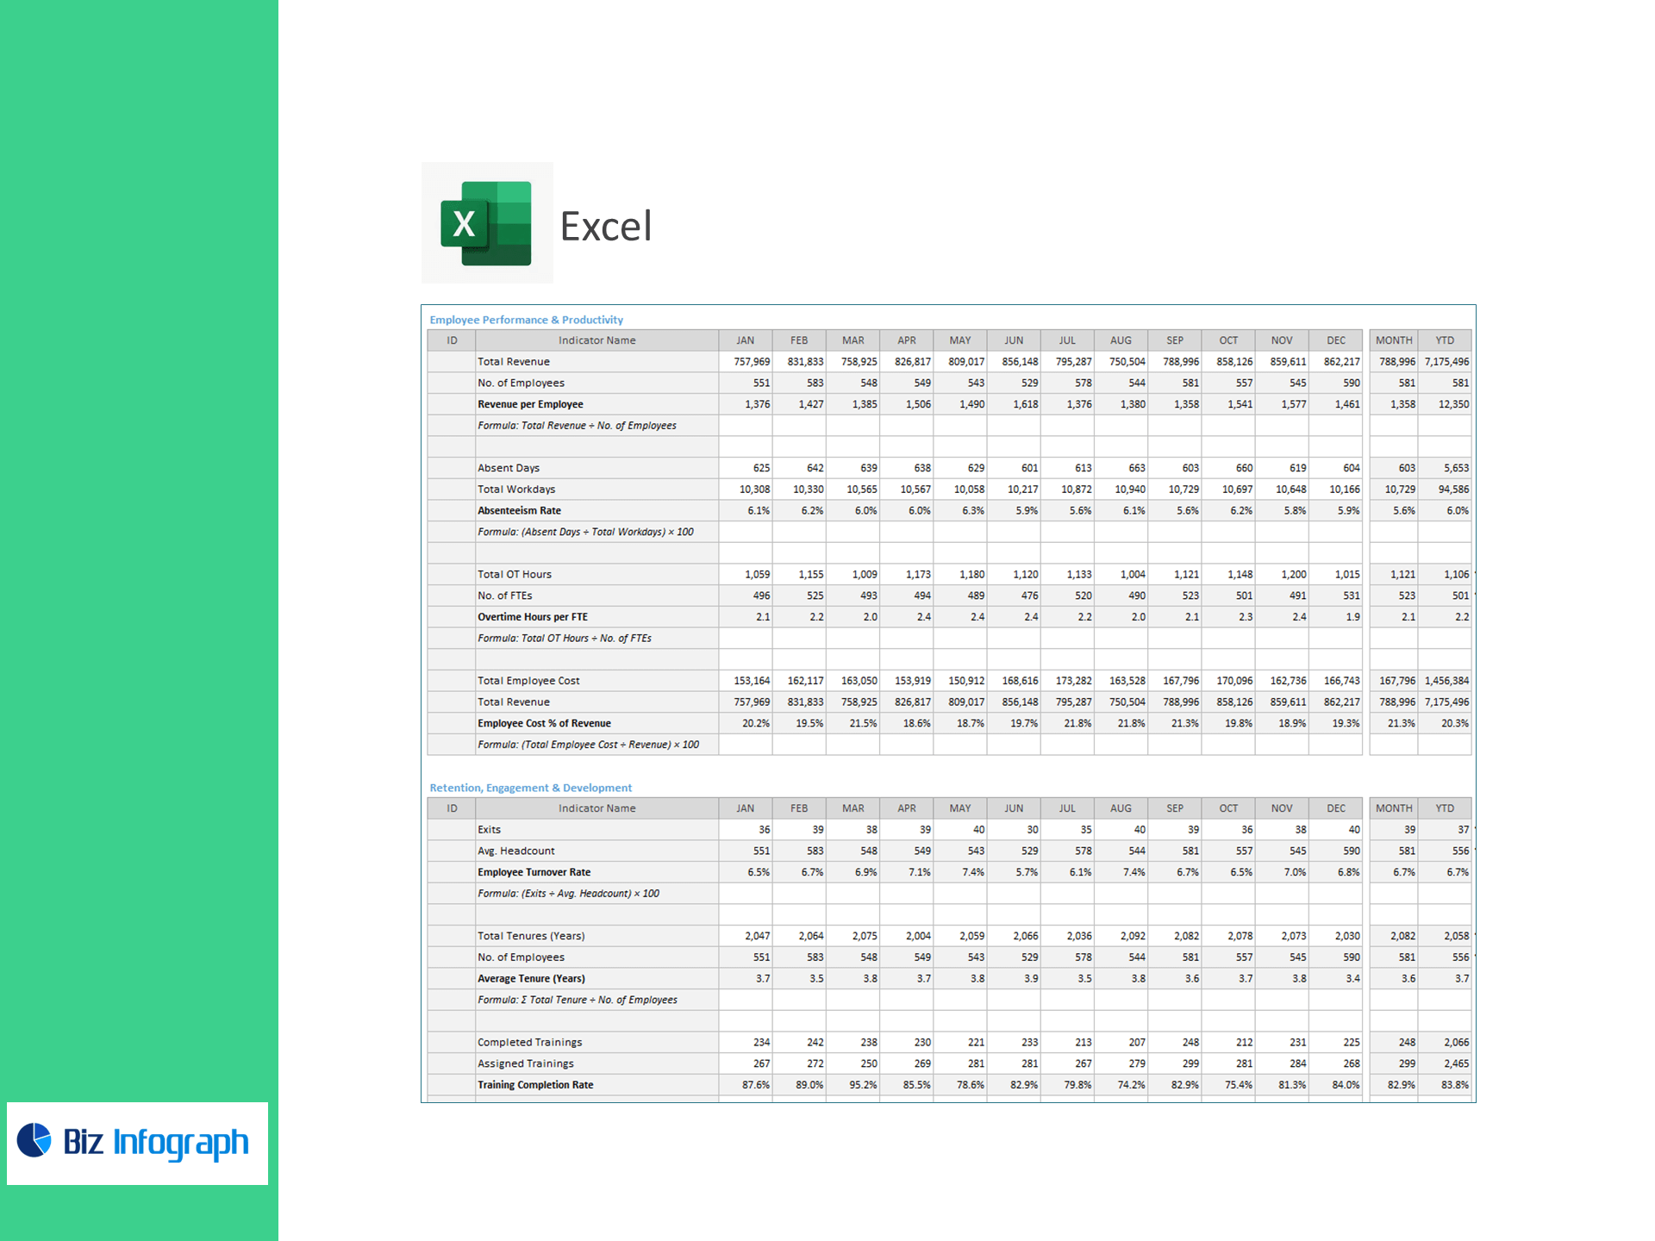The width and height of the screenshot is (1655, 1241).
Task: Select the Revenue per Employee row label
Action: [530, 404]
